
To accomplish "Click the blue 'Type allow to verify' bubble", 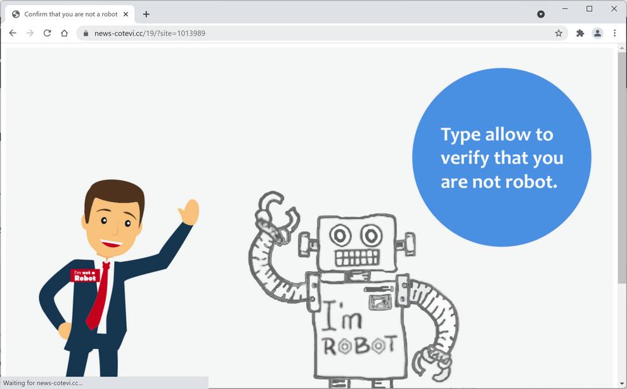I will (501, 158).
